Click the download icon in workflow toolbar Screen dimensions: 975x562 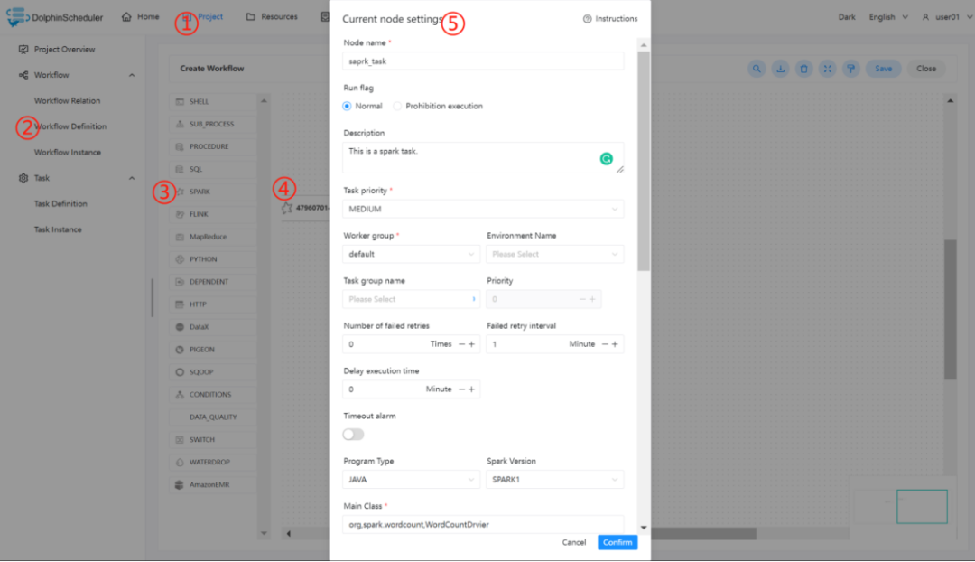pos(780,69)
